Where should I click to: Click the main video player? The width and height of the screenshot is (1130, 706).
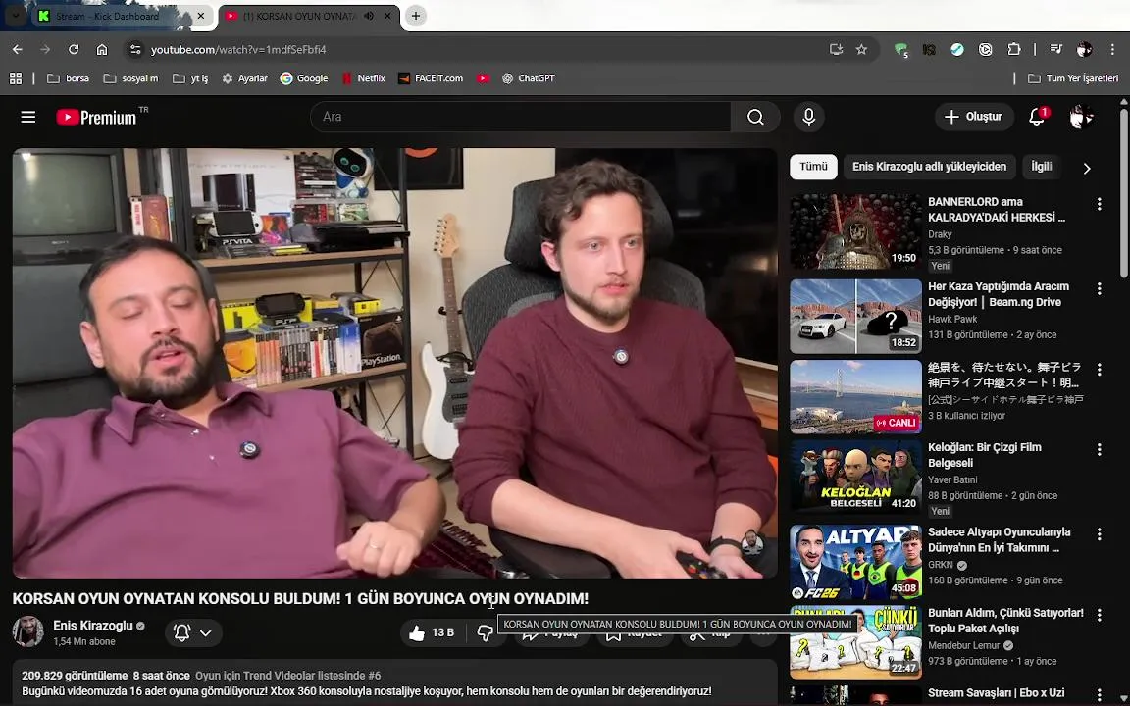[x=395, y=363]
